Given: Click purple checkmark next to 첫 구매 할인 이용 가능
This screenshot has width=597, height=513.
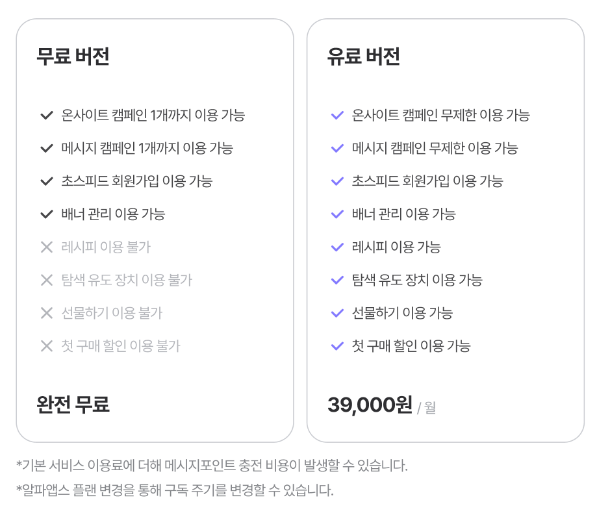Looking at the screenshot, I should click(337, 346).
